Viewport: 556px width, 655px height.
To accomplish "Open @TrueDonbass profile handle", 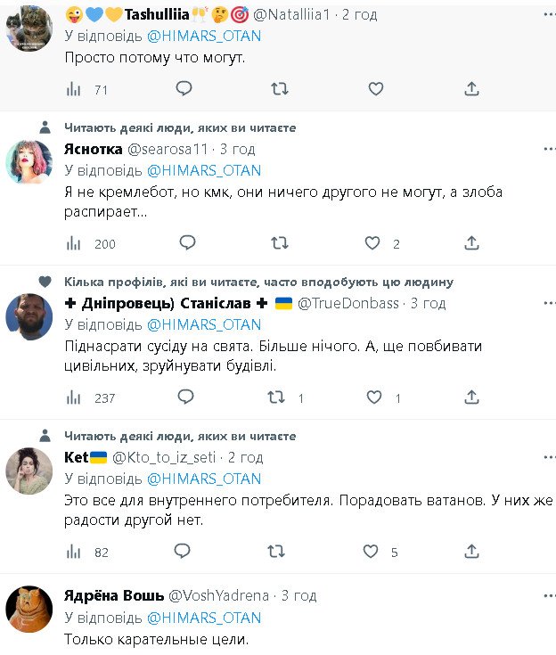I will (347, 303).
